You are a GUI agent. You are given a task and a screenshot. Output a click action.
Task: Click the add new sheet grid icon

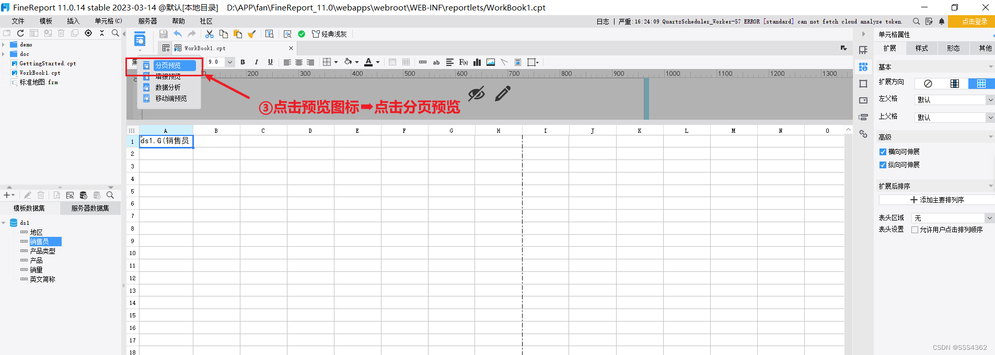[166, 48]
